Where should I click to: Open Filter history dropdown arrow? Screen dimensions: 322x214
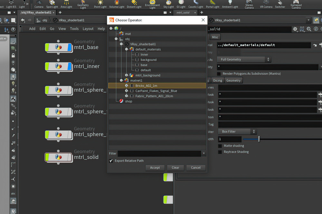[204, 153]
